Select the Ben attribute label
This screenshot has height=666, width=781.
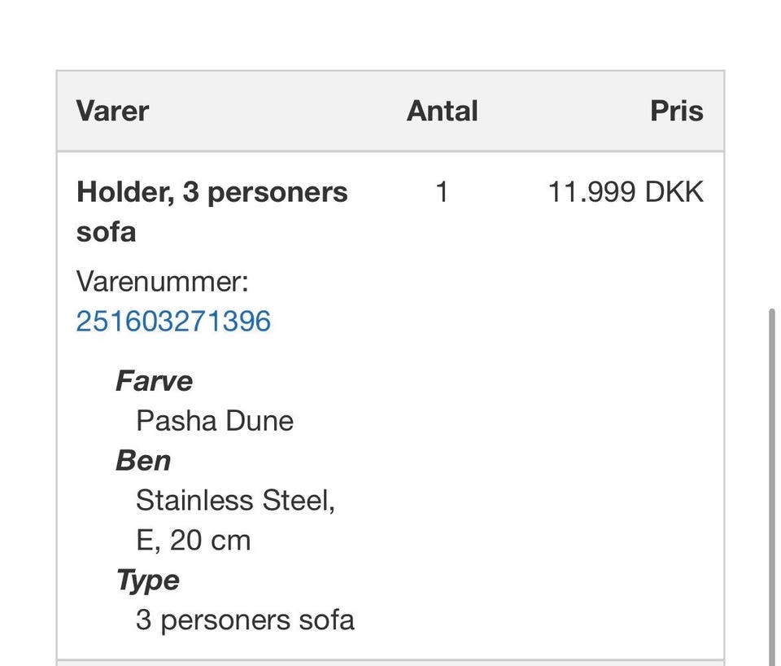click(x=143, y=461)
